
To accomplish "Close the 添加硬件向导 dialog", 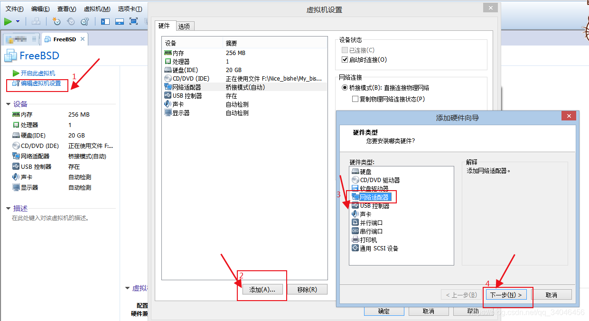I will point(568,117).
